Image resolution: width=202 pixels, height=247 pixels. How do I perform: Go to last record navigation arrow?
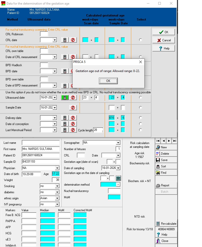click(x=175, y=141)
